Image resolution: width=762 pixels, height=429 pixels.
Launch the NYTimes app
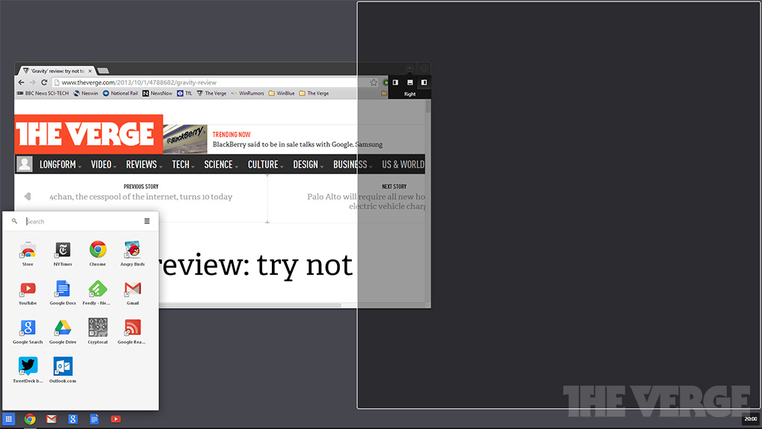click(63, 253)
